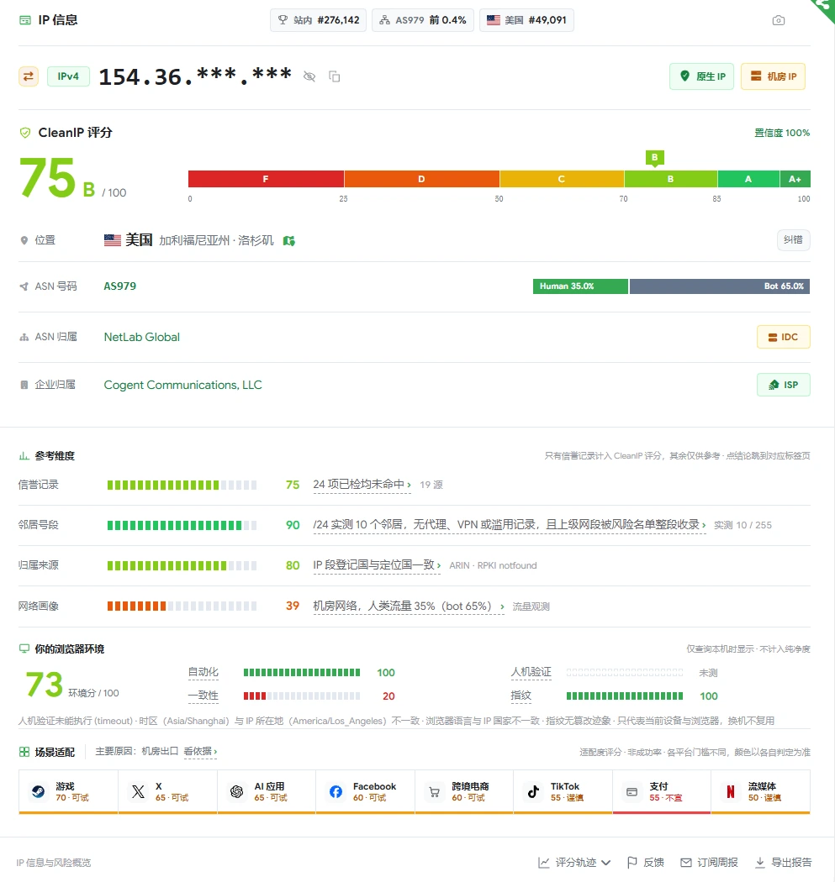The height and width of the screenshot is (882, 835).
Task: Click the 置信度 100% text
Action: coord(781,133)
